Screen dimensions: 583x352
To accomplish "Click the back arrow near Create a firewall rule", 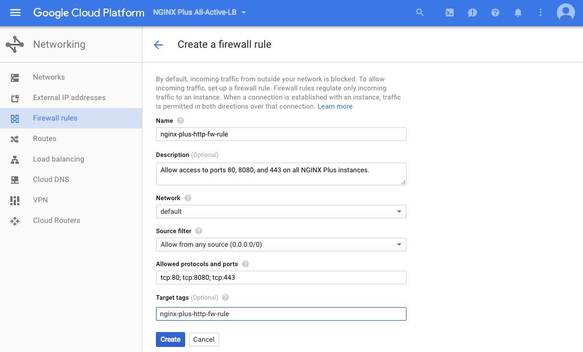I will 158,44.
